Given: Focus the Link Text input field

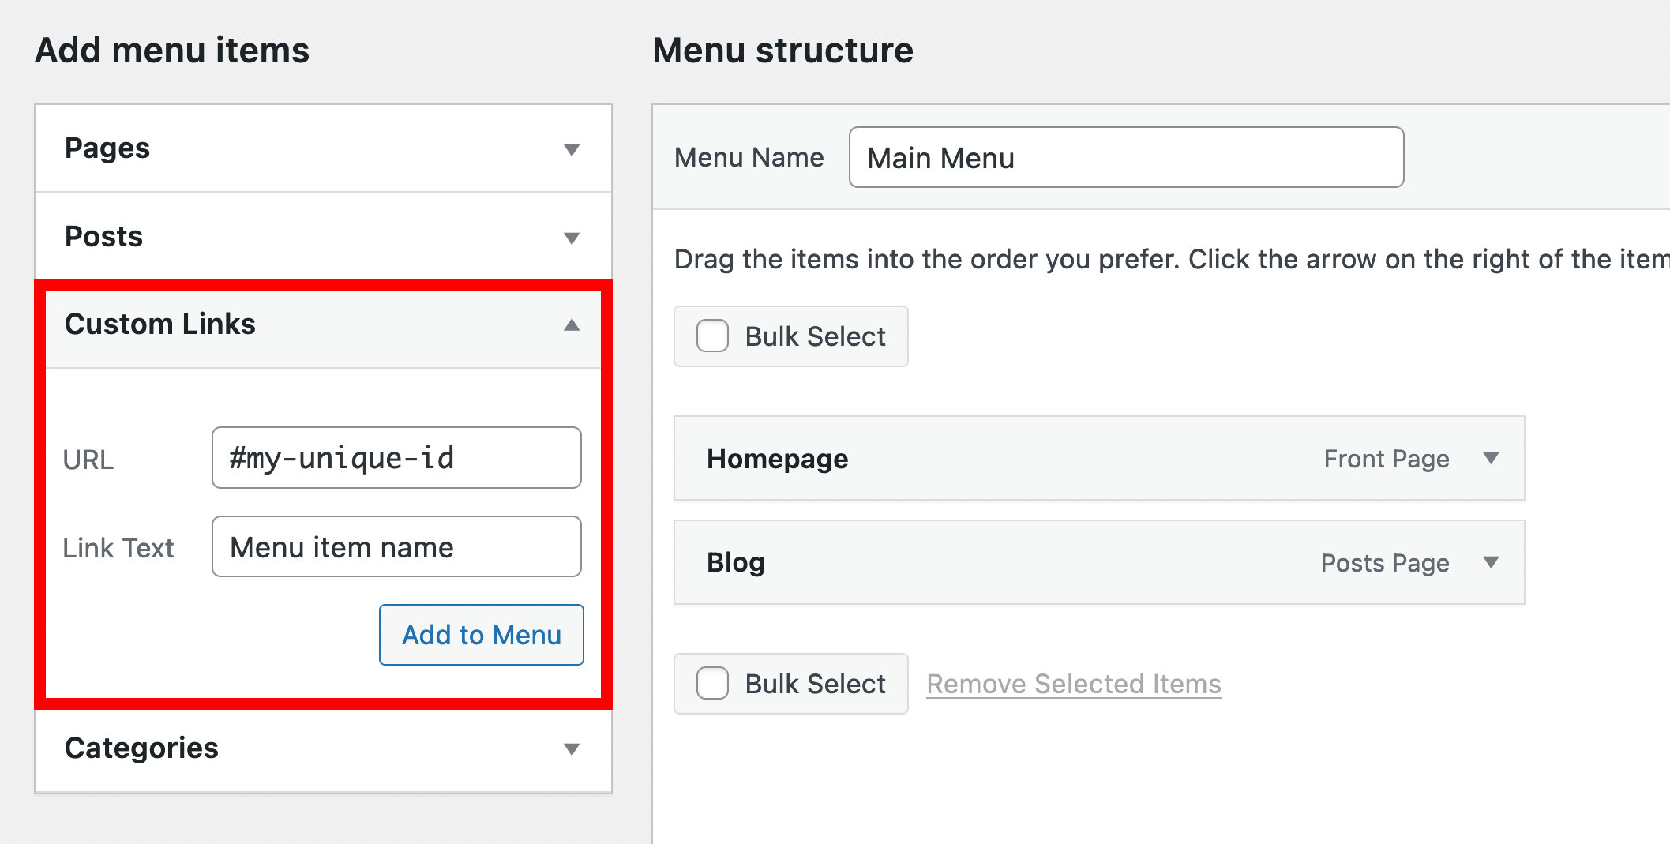Looking at the screenshot, I should (x=396, y=546).
